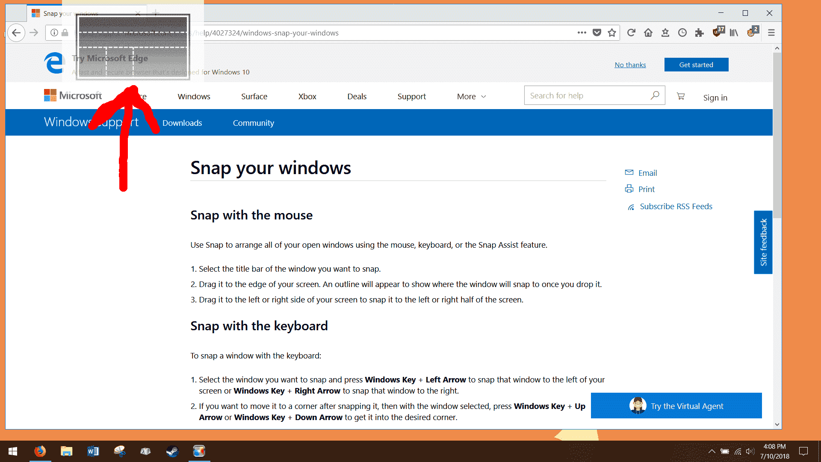Open uBlock extension icon showing 37

[x=718, y=32]
